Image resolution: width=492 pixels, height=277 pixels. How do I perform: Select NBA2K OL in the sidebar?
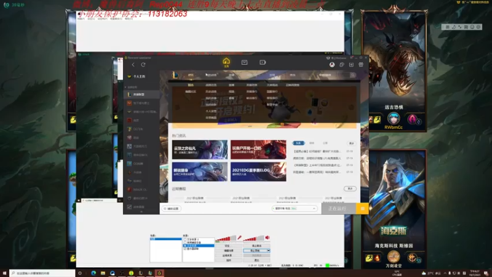coord(142,190)
